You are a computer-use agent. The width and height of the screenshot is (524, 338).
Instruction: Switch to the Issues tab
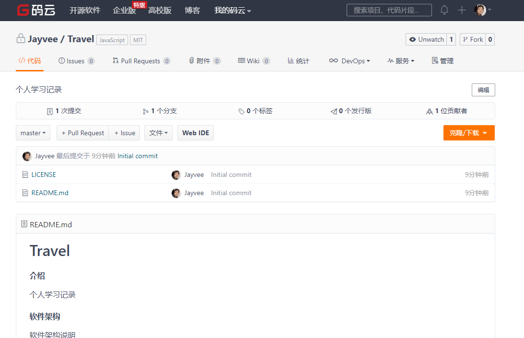77,61
